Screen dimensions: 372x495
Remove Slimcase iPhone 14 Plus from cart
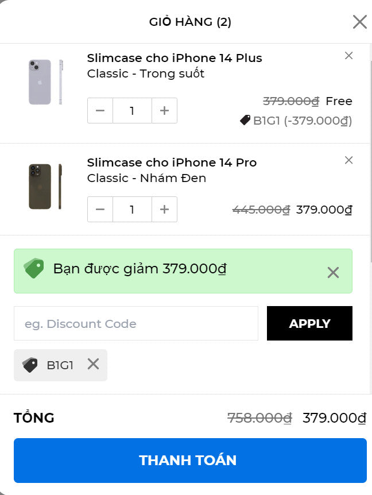point(348,56)
